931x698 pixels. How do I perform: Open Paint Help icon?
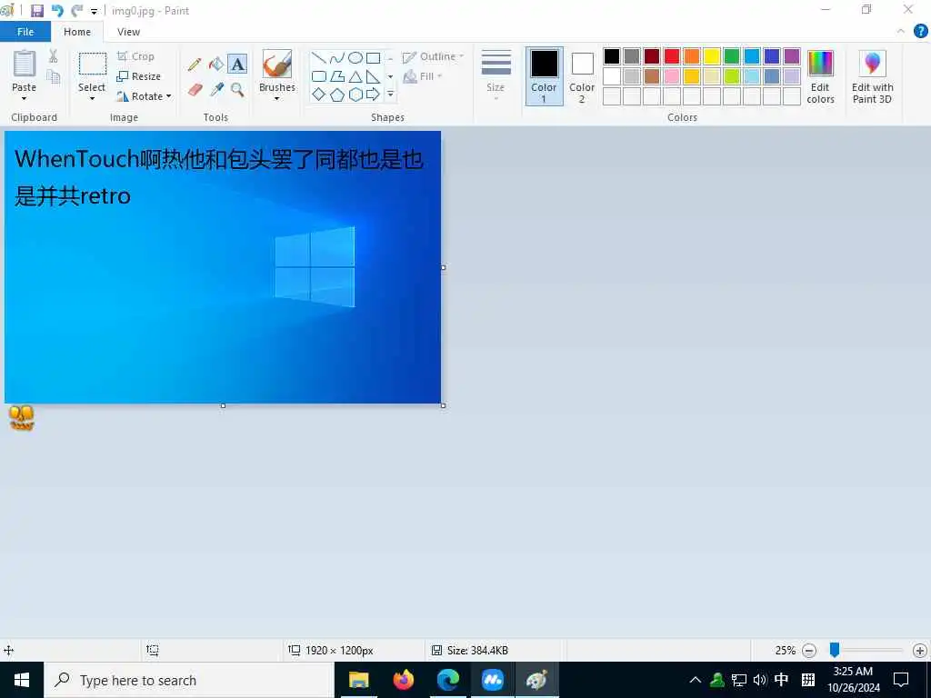[x=920, y=32]
